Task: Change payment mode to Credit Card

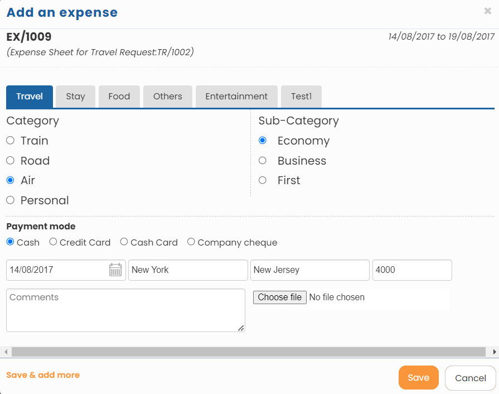Action: tap(52, 242)
